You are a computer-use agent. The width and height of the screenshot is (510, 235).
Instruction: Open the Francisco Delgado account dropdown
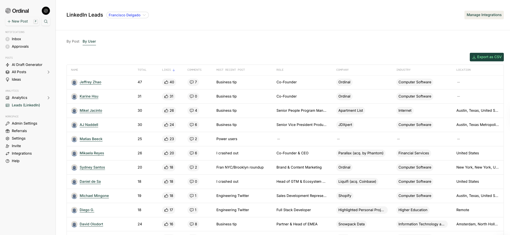tap(128, 15)
